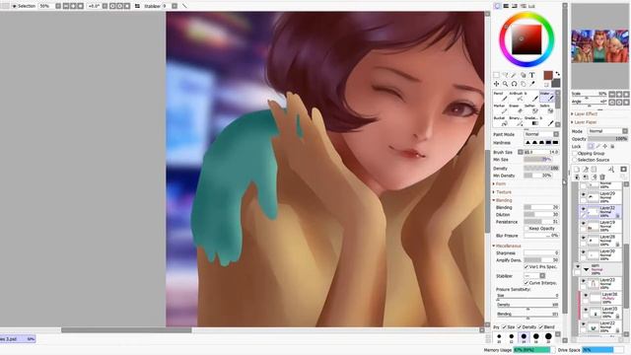The image size is (631, 355).
Task: Select the Layer28 row
Action: [x=599, y=241]
